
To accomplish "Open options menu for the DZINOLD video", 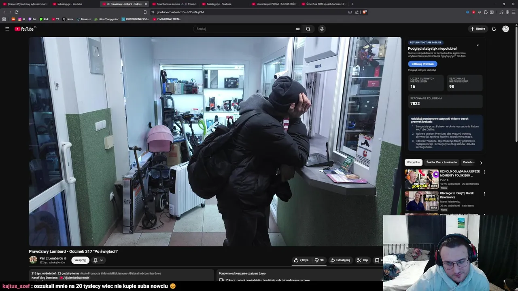I will tap(484, 172).
